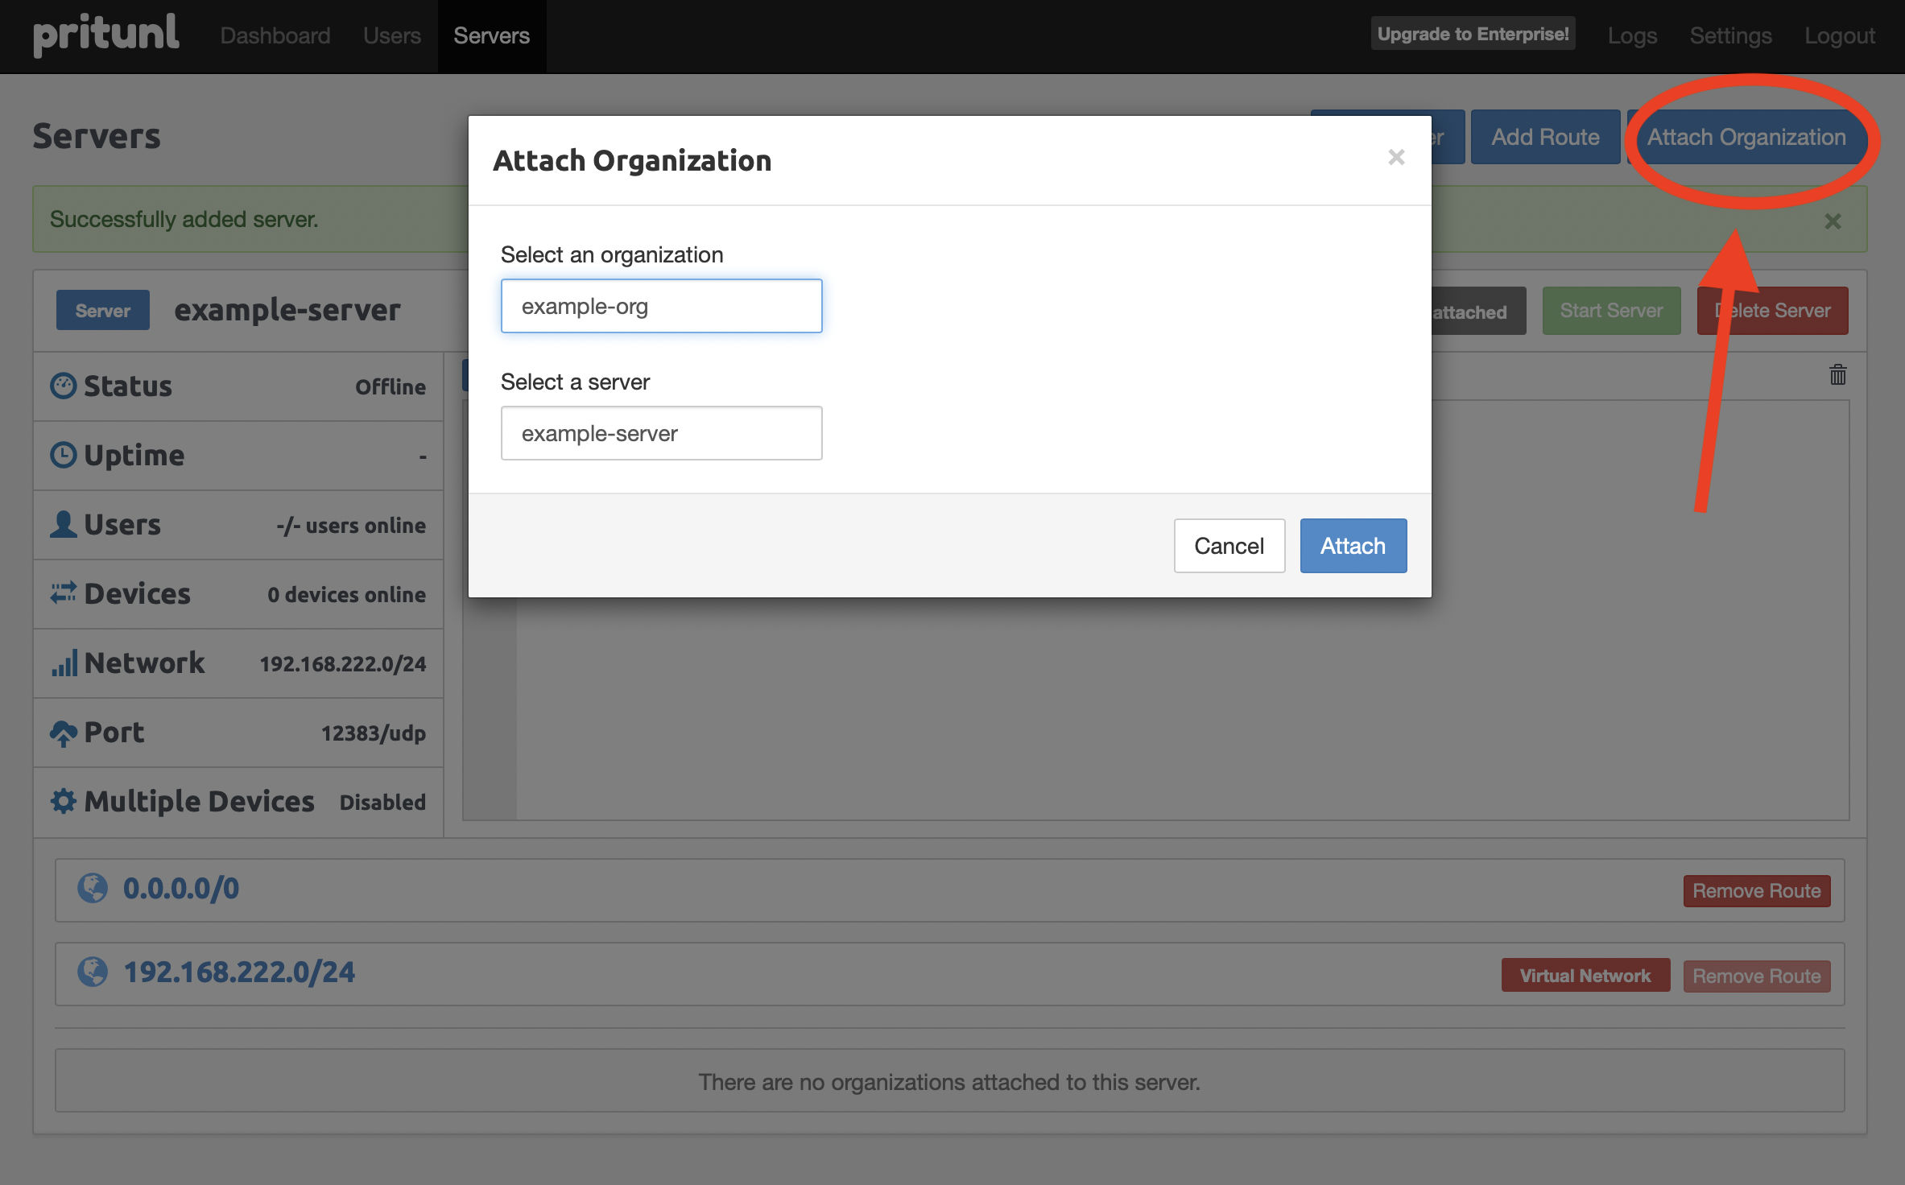Image resolution: width=1905 pixels, height=1185 pixels.
Task: Select the organization dropdown field
Action: (661, 304)
